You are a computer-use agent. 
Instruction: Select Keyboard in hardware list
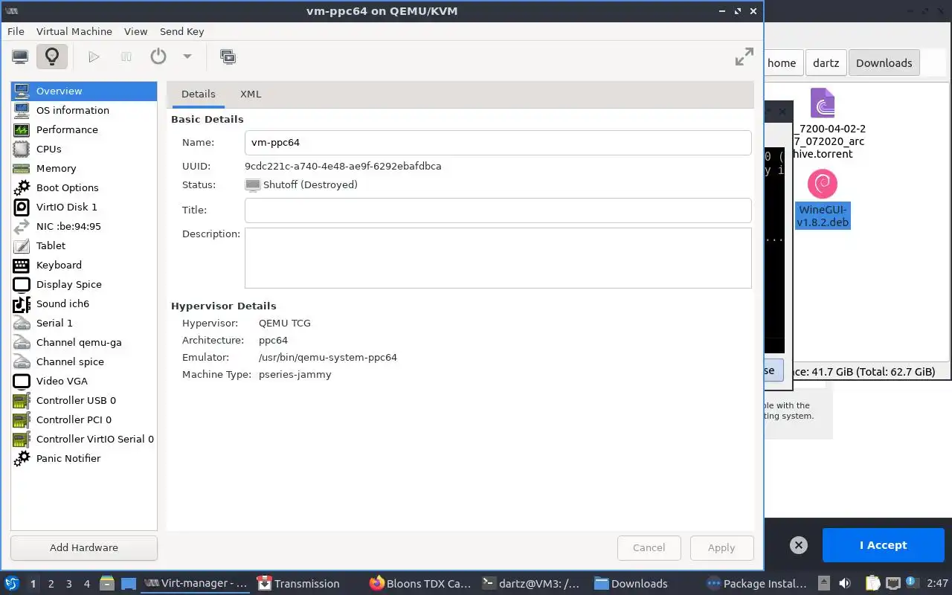tap(84, 265)
